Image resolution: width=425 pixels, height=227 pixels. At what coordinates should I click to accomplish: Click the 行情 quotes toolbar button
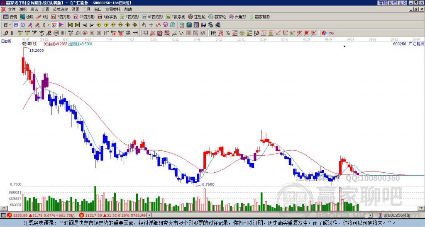10,17
